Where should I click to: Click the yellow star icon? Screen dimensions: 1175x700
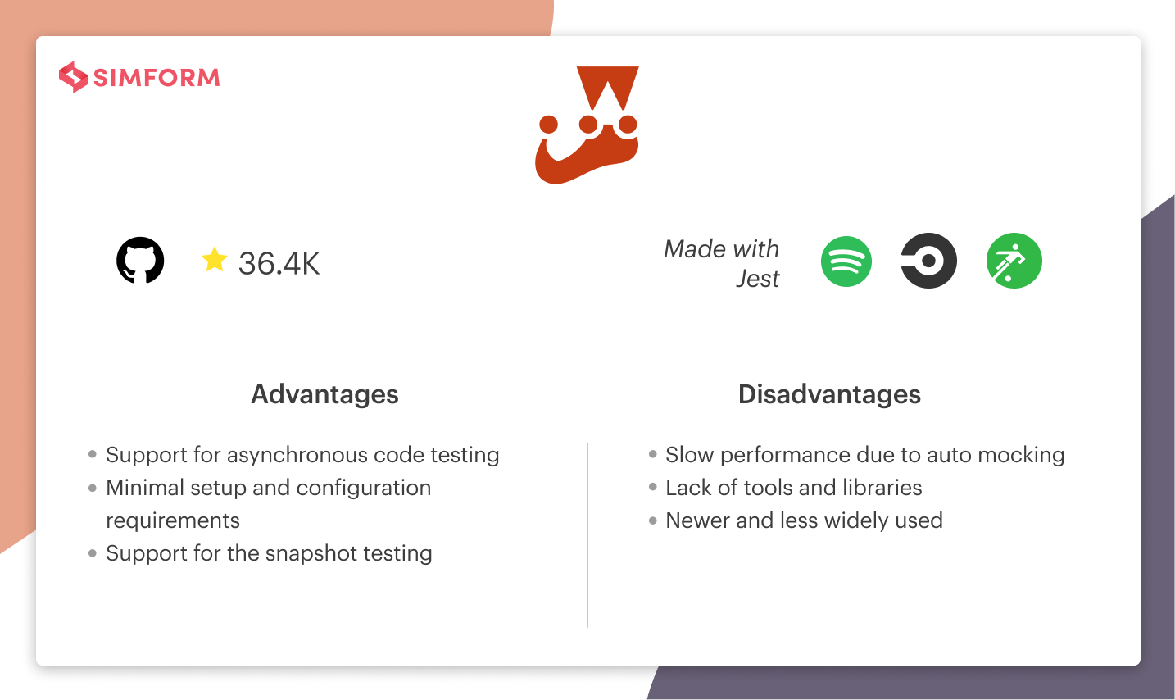pyautogui.click(x=214, y=260)
